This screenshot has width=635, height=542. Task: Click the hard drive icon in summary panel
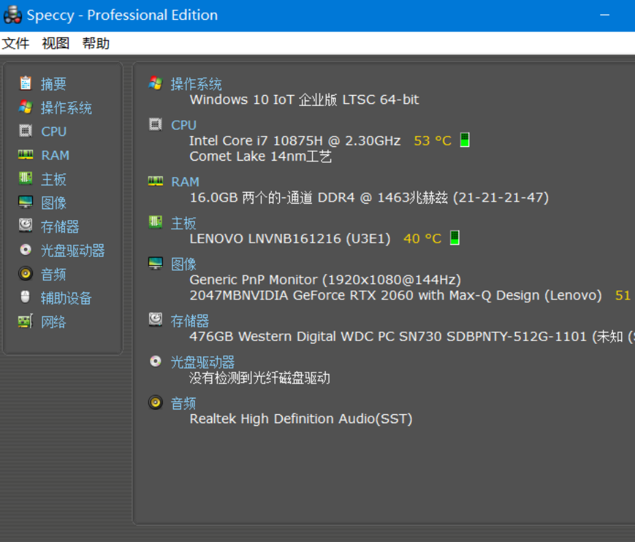[x=155, y=320]
